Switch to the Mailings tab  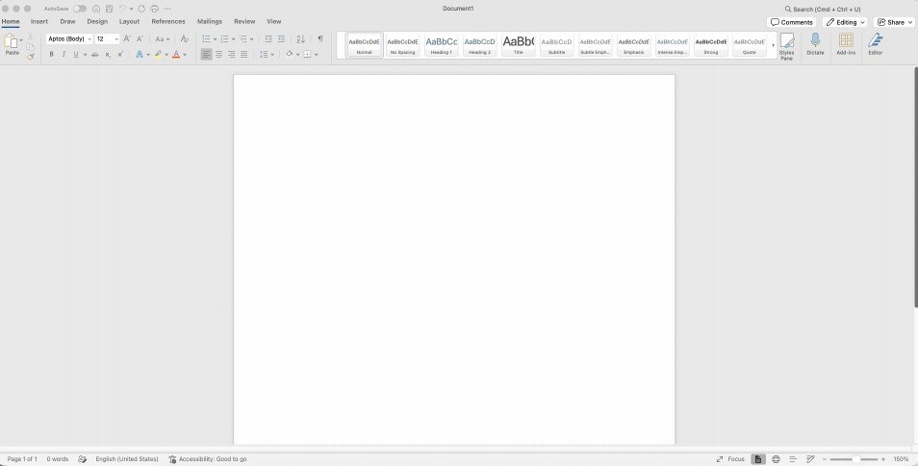[210, 22]
